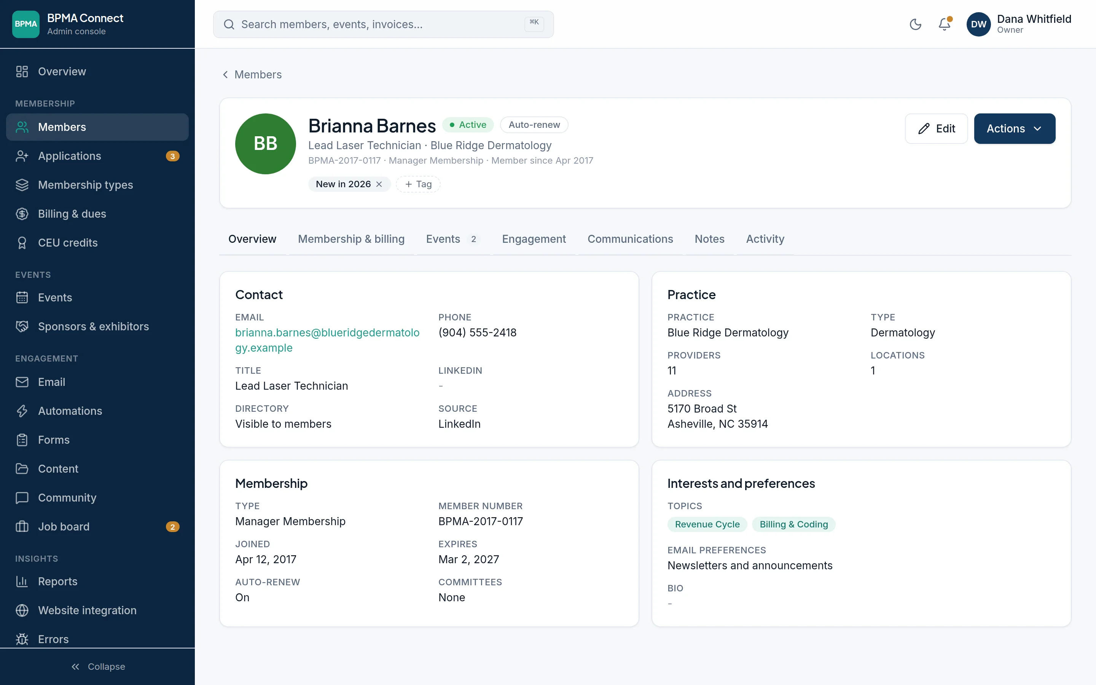Open Events in the sidebar

click(97, 298)
